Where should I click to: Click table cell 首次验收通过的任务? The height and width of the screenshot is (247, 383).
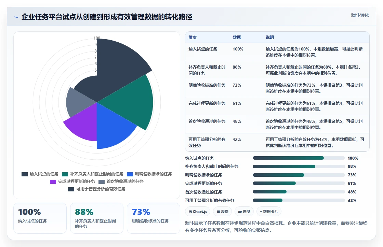coord(207,121)
